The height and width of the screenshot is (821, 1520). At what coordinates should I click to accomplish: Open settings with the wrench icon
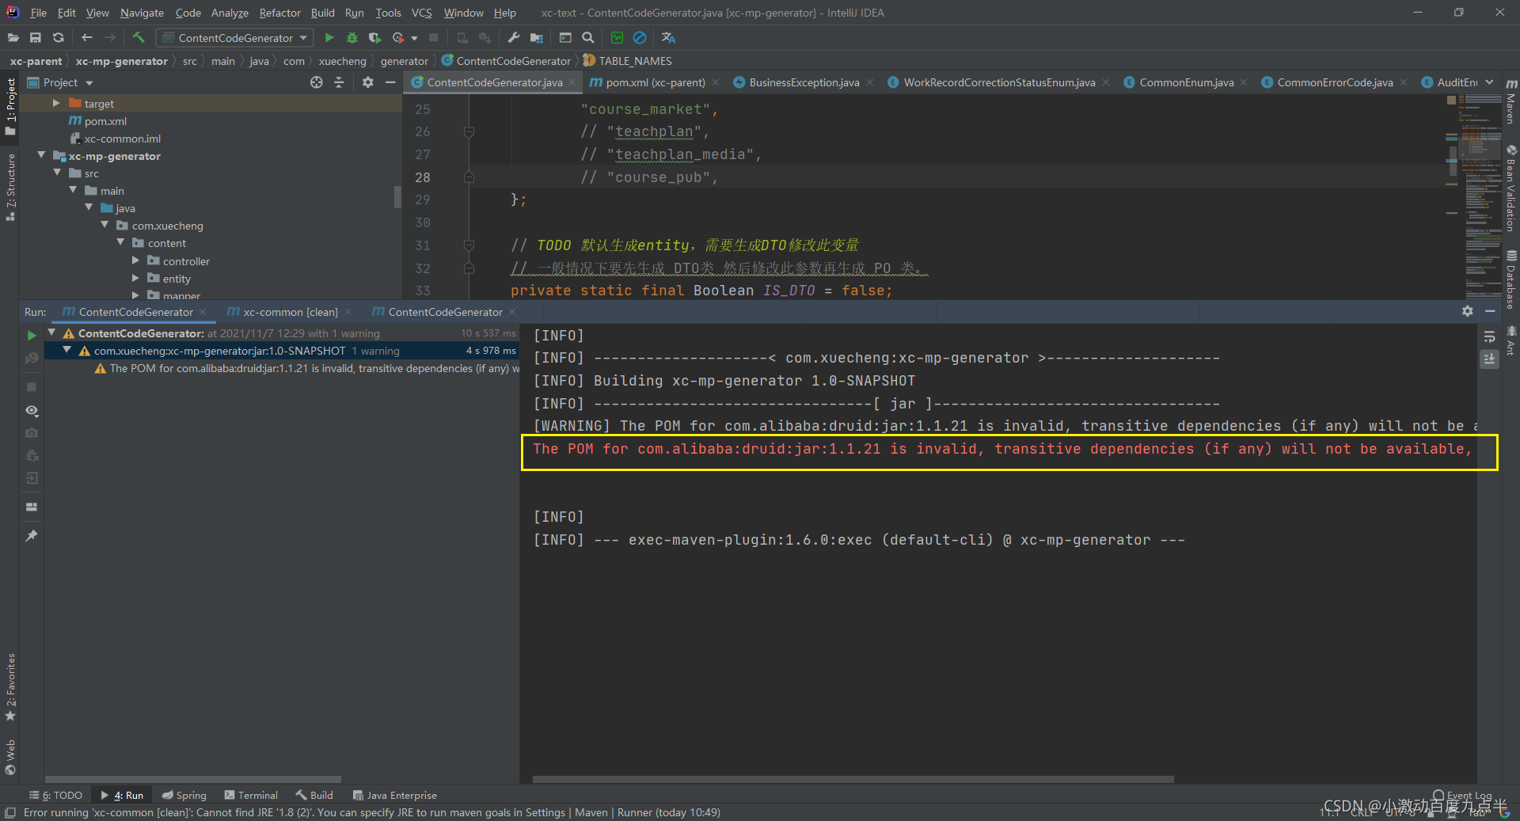point(514,37)
